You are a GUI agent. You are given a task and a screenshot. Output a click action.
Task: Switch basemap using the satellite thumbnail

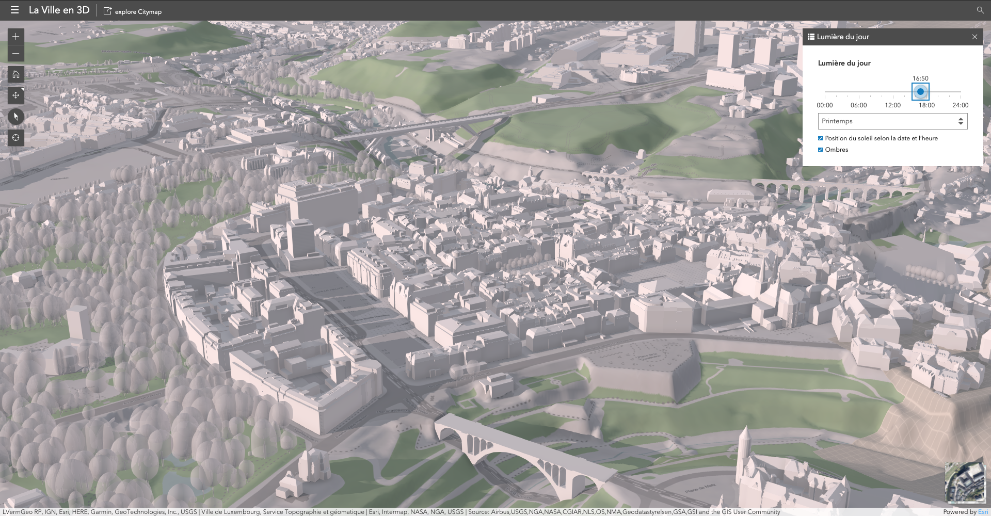[x=965, y=482]
